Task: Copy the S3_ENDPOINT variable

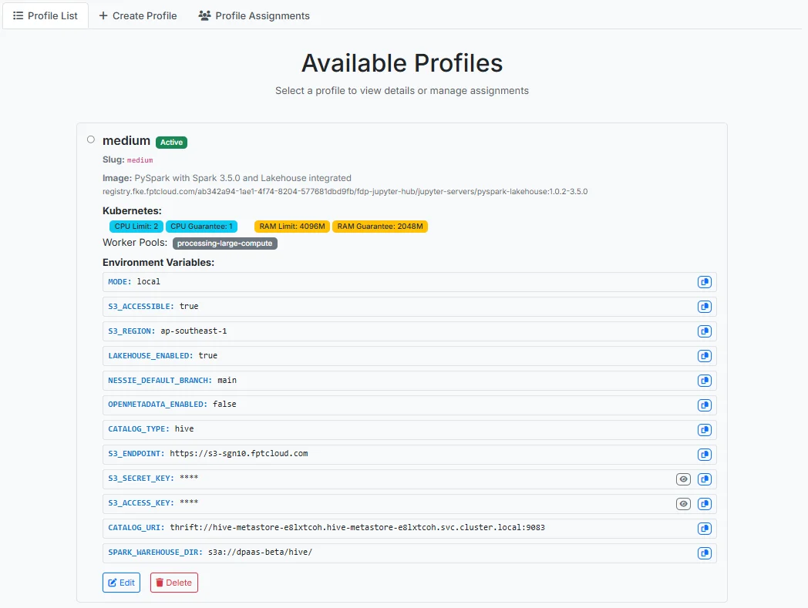Action: tap(705, 455)
